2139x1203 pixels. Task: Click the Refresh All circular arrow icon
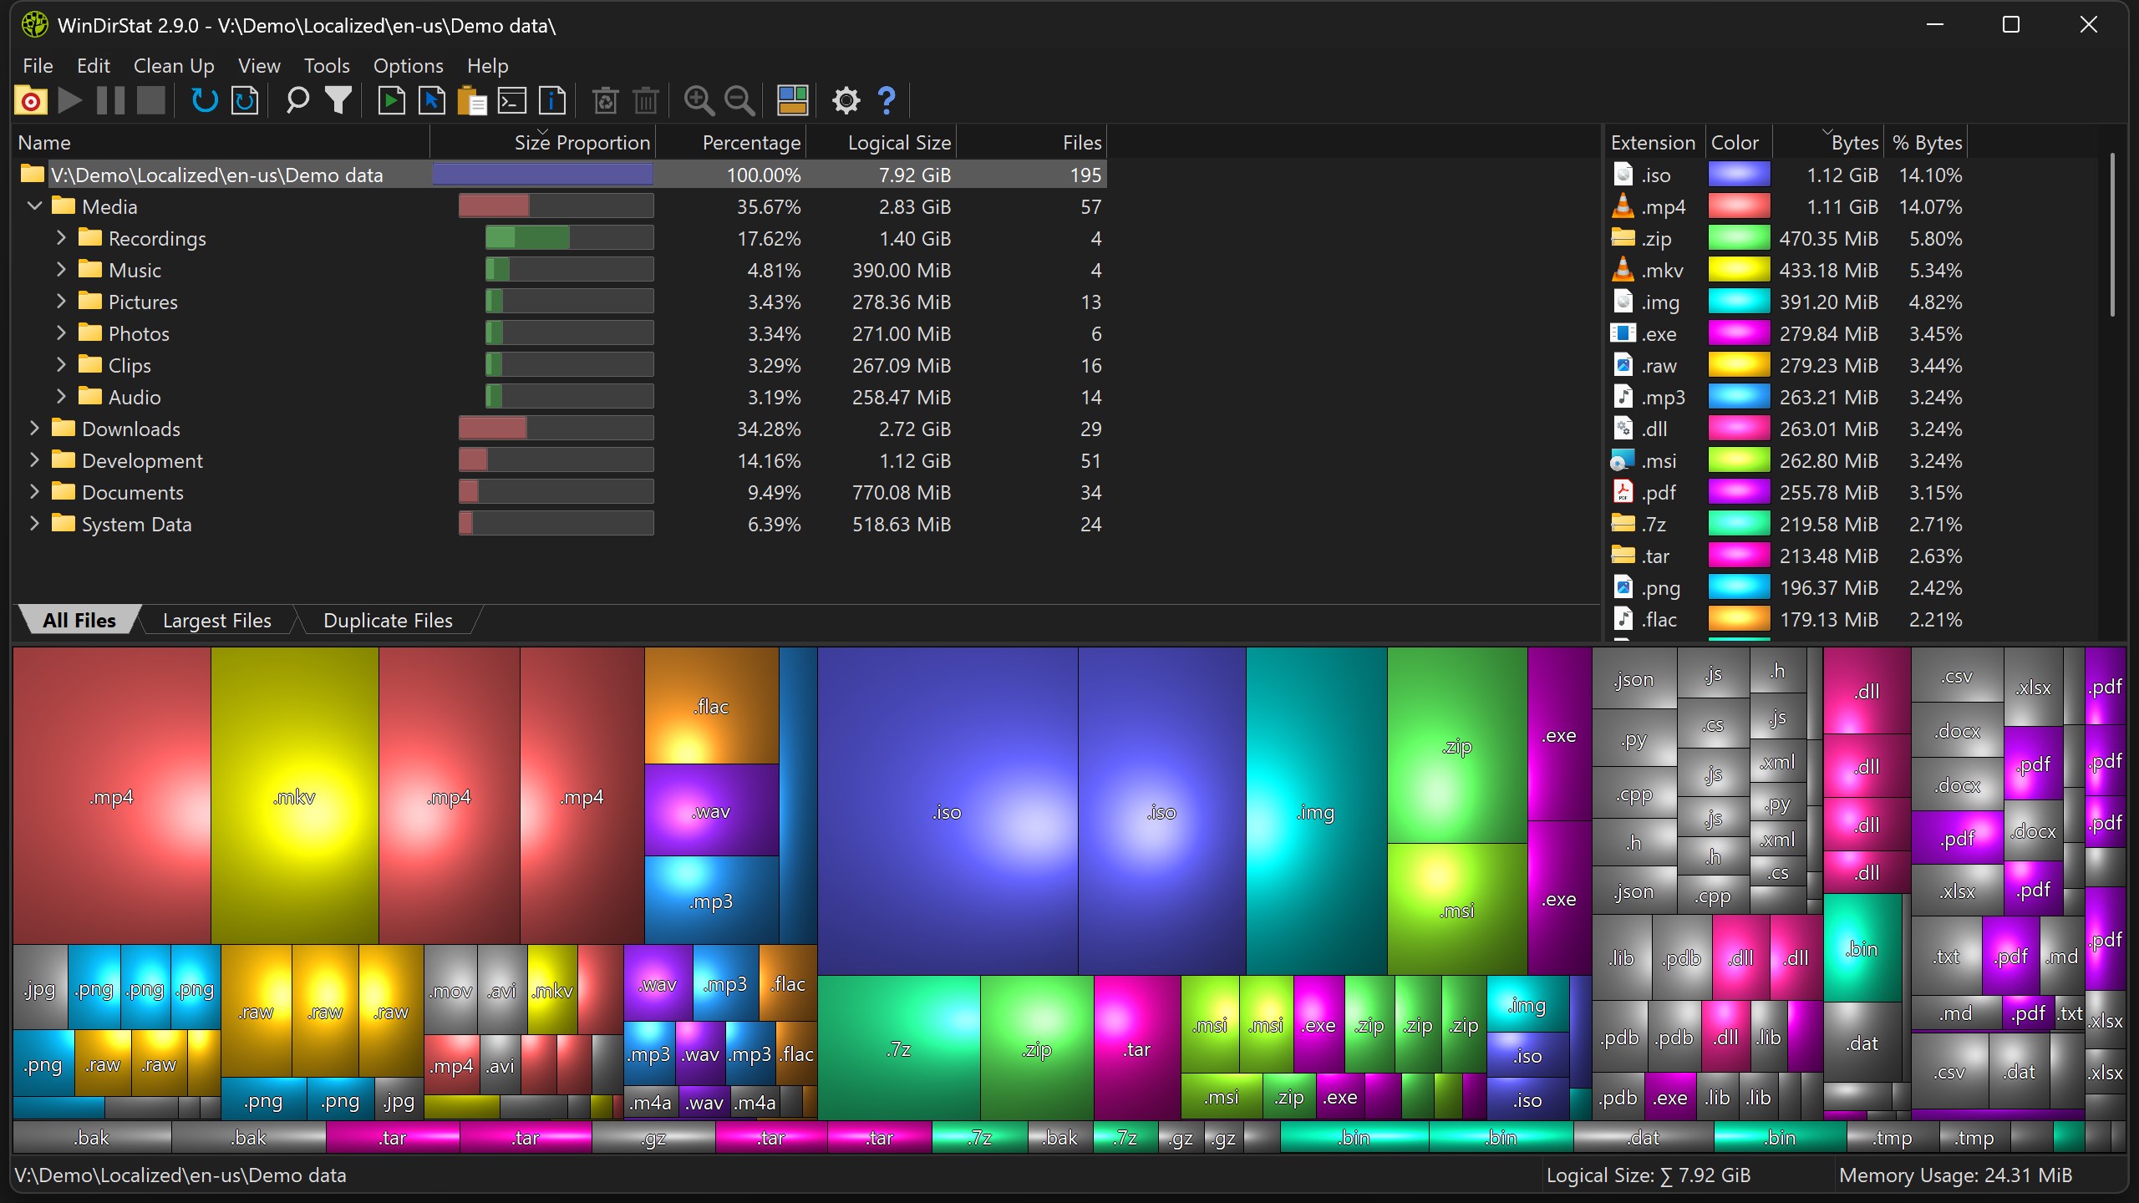[x=205, y=101]
